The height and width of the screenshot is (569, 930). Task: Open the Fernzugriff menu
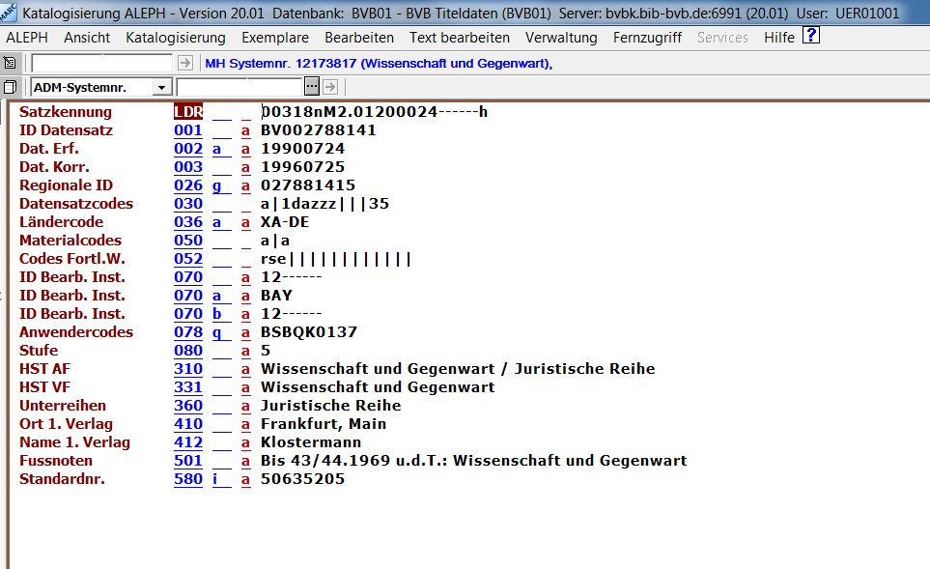click(x=647, y=38)
